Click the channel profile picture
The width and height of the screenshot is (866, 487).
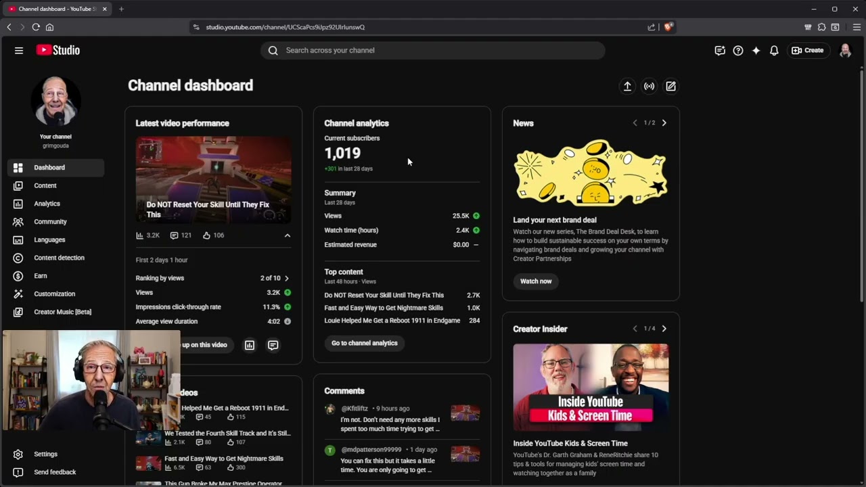(55, 101)
